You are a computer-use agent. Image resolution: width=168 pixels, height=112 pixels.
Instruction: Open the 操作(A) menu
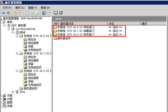(x=20, y=8)
